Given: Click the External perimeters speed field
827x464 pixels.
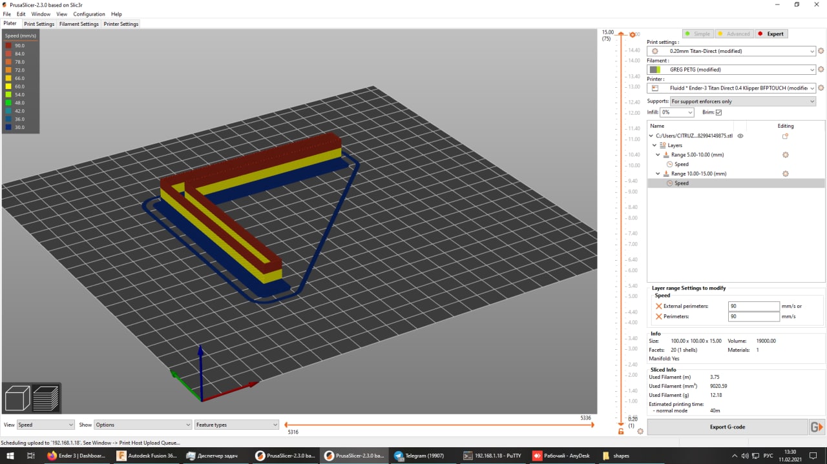Looking at the screenshot, I should tap(753, 307).
